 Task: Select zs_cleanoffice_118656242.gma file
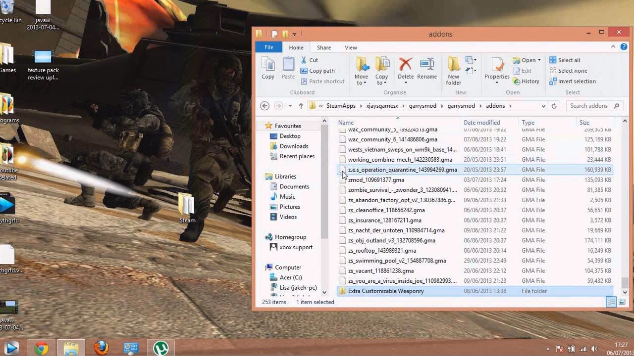[x=475, y=210]
